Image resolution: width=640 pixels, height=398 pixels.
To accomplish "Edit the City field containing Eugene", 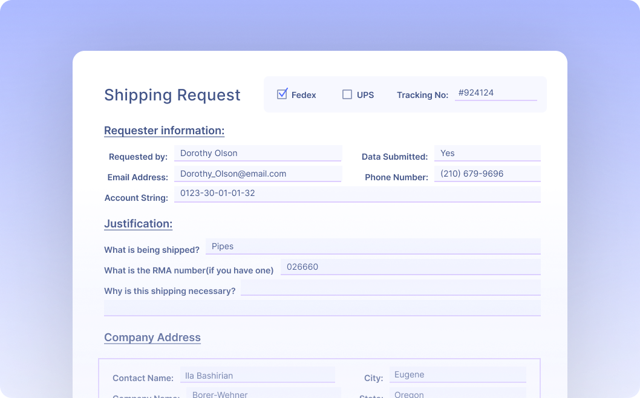I will coord(458,374).
